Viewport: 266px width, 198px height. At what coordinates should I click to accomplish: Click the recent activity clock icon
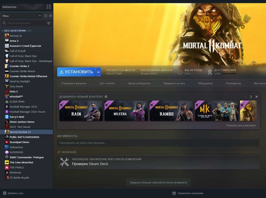[46, 16]
